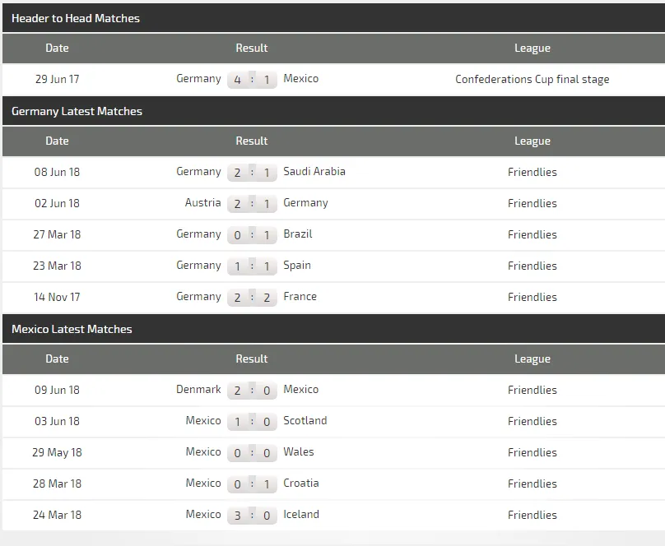The image size is (665, 546).
Task: Click the Croatia team link
Action: click(x=300, y=484)
